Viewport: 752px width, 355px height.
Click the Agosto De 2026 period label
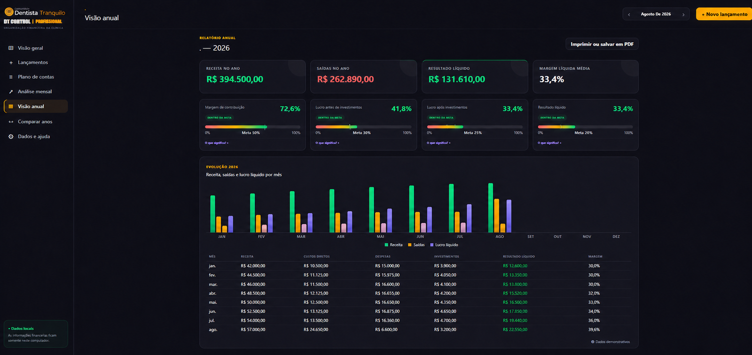click(656, 14)
